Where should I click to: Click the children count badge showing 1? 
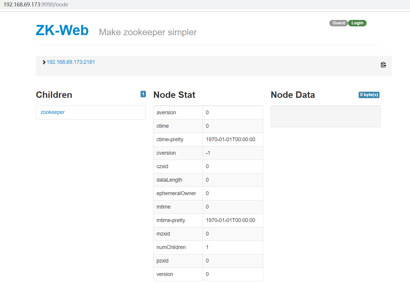click(143, 94)
